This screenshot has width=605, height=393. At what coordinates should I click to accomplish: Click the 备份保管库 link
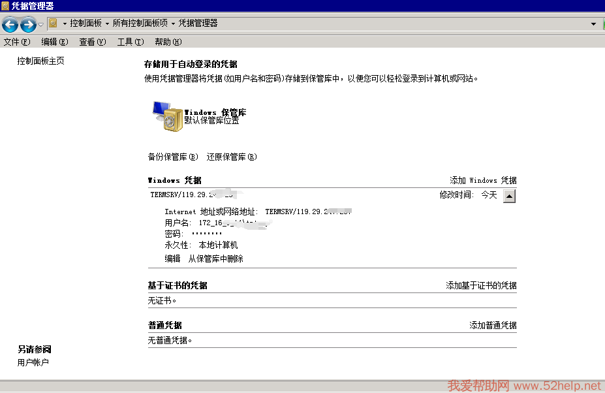point(172,157)
